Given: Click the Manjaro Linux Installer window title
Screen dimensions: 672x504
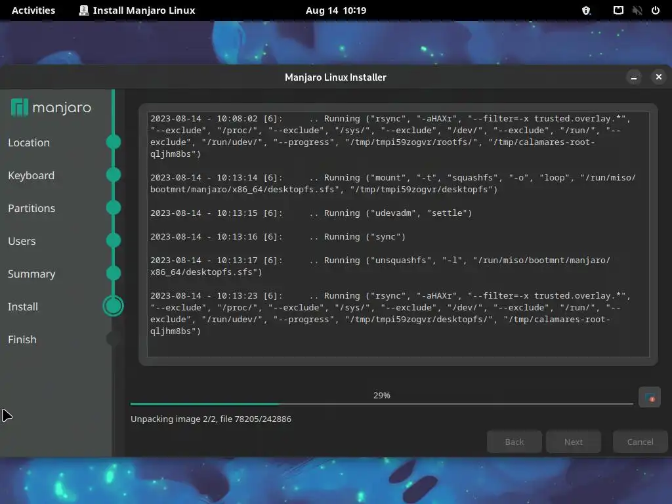Looking at the screenshot, I should point(335,77).
